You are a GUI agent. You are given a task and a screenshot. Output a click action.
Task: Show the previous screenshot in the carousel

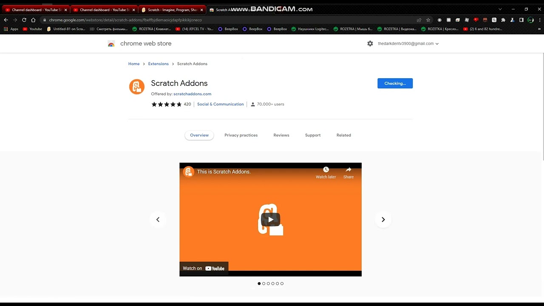click(x=158, y=220)
